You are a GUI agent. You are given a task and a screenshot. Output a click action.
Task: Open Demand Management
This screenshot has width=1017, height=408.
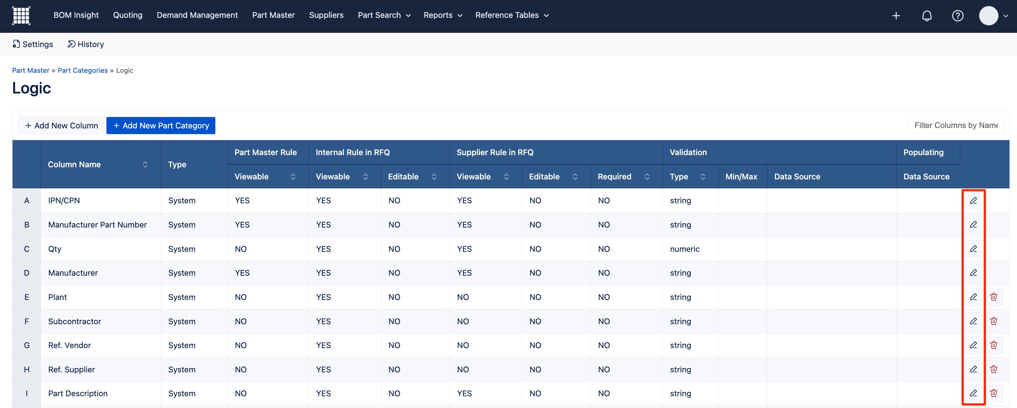[197, 15]
